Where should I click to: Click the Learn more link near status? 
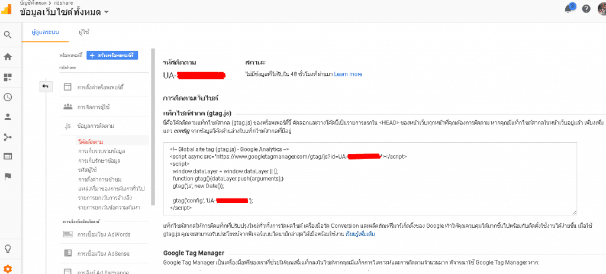click(x=348, y=74)
